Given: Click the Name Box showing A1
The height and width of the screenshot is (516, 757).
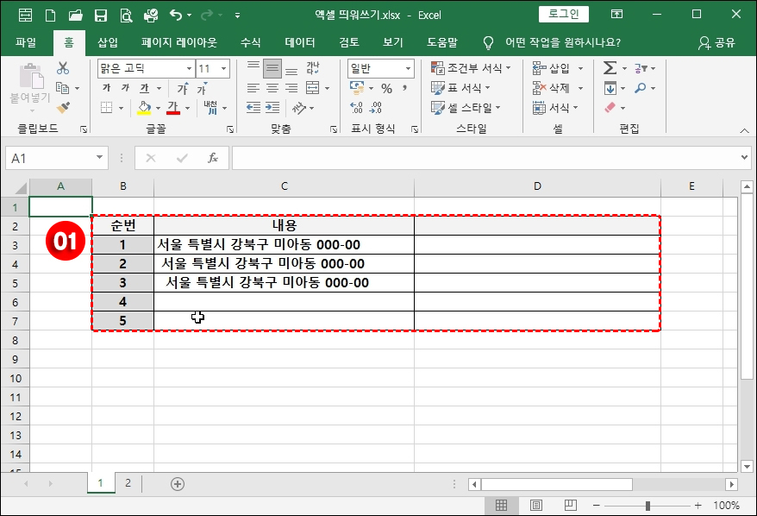Looking at the screenshot, I should 53,159.
